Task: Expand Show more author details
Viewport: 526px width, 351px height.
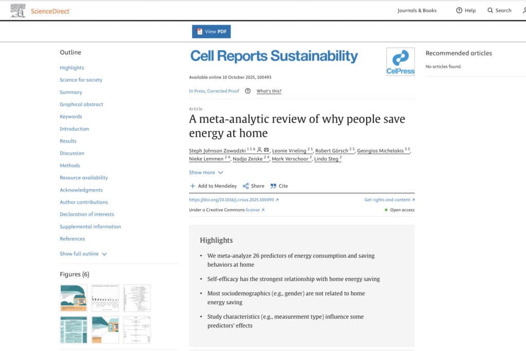Action: pos(206,173)
